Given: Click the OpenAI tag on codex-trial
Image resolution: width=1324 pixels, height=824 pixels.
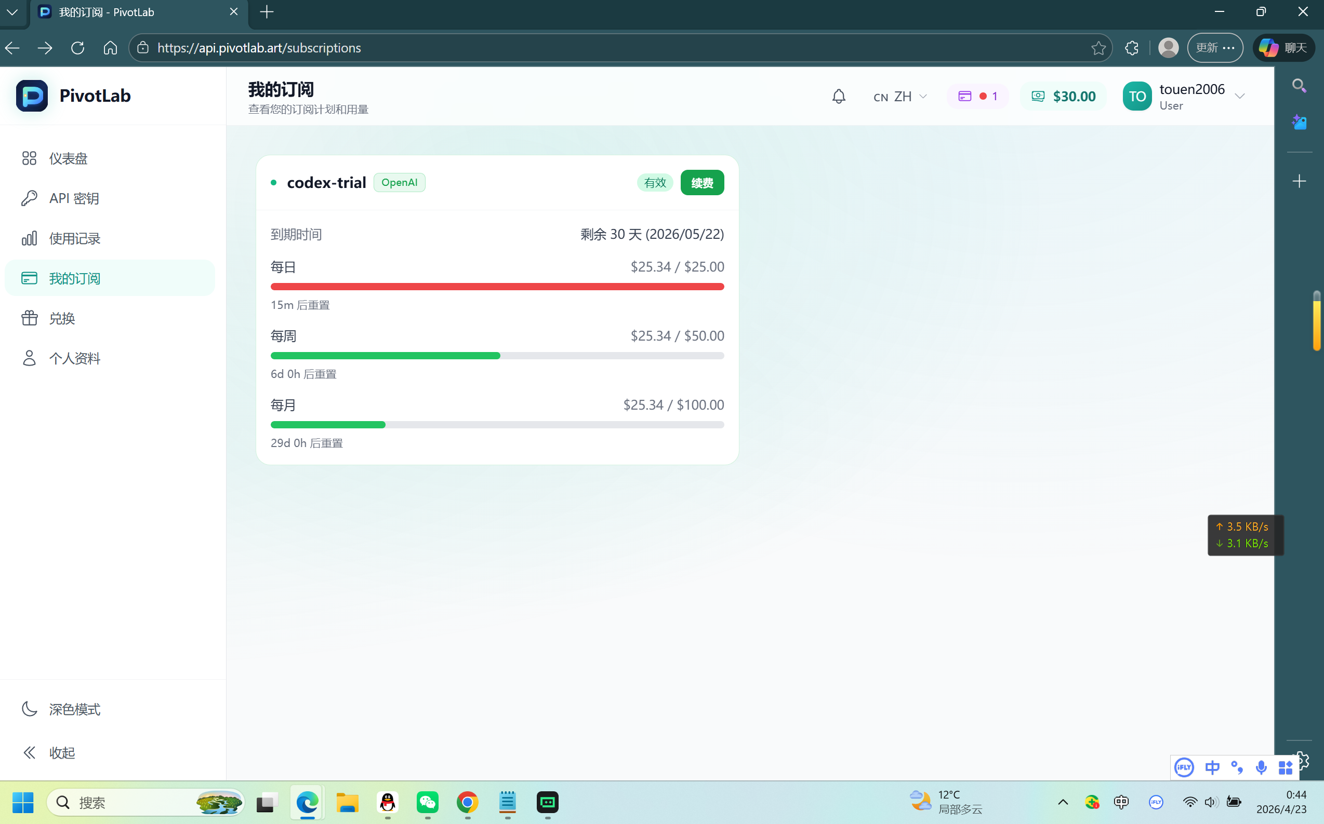Looking at the screenshot, I should [x=399, y=183].
